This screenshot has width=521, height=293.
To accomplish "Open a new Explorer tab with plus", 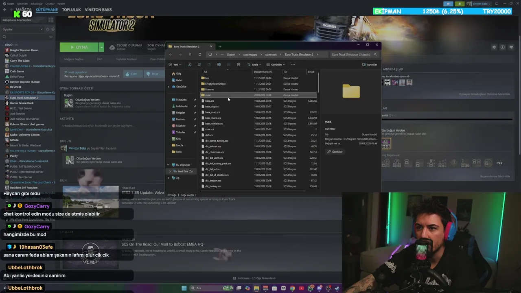I will pyautogui.click(x=220, y=46).
